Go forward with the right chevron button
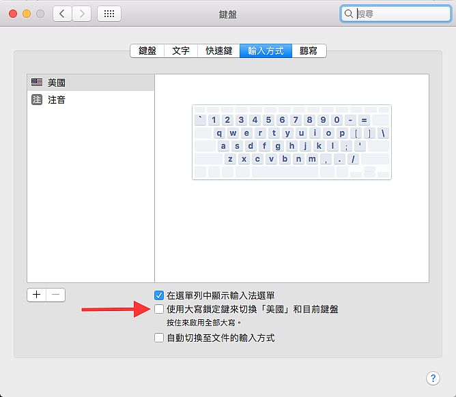The height and width of the screenshot is (397, 456). (82, 14)
